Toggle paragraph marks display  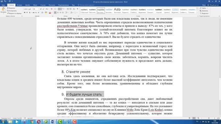coord(77,9)
